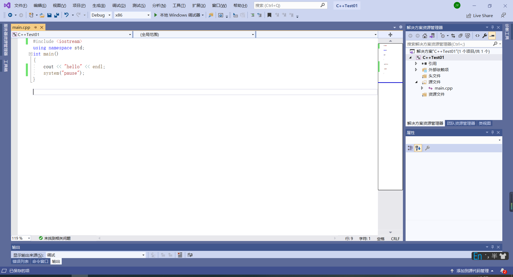The height and width of the screenshot is (277, 513).
Task: Expand the debugger target dropdown arrow
Action: (203, 15)
